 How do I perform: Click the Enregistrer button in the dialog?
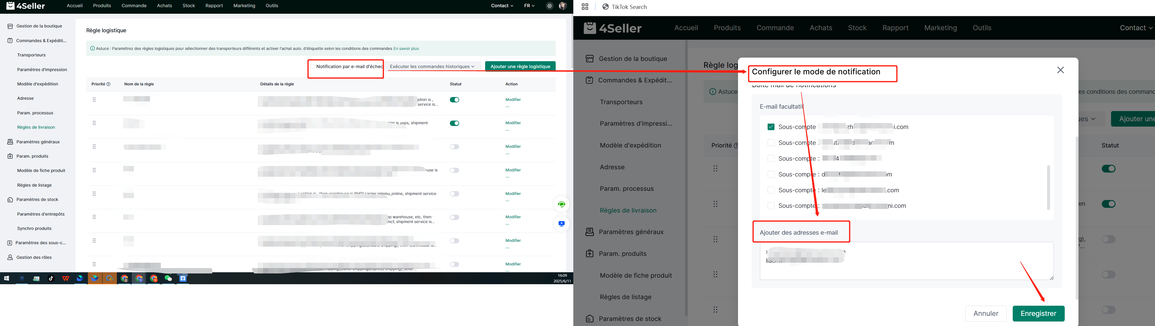tap(1038, 313)
